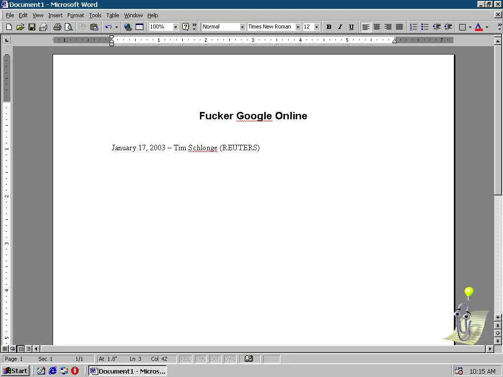The width and height of the screenshot is (503, 377).
Task: Open Print Preview from toolbar
Action: pos(68,27)
